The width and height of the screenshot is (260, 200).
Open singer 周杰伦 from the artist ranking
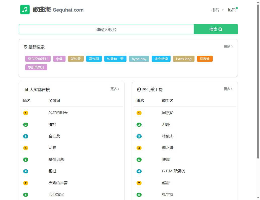(167, 113)
